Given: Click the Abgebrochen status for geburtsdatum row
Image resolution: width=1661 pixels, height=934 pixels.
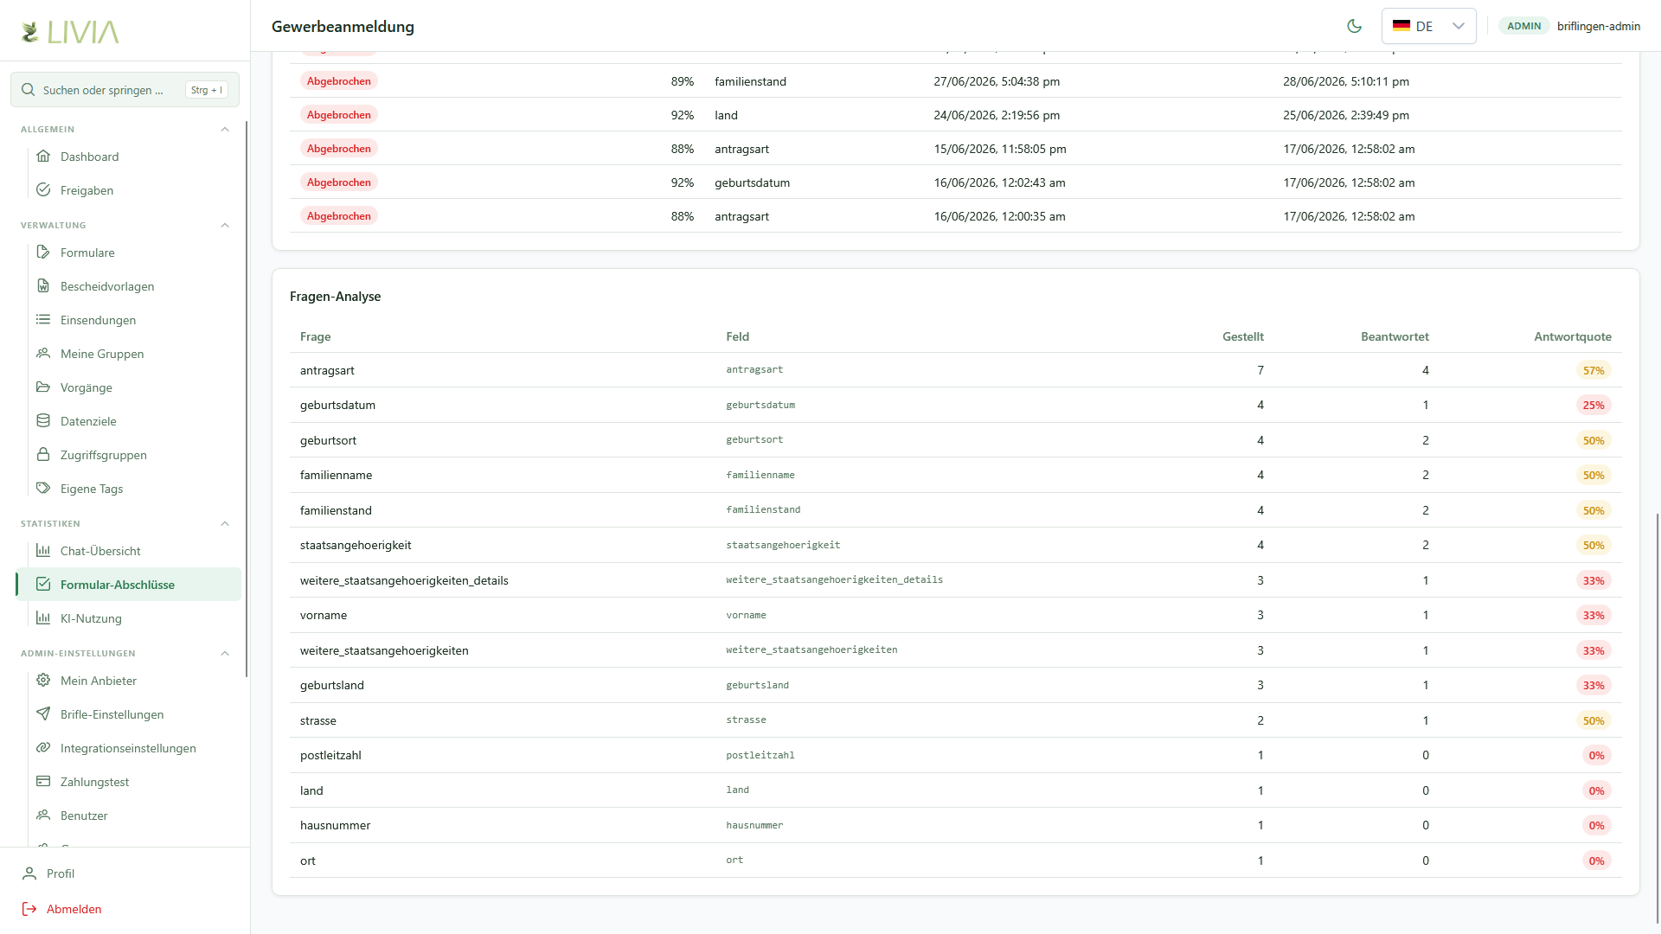Looking at the screenshot, I should pyautogui.click(x=339, y=182).
